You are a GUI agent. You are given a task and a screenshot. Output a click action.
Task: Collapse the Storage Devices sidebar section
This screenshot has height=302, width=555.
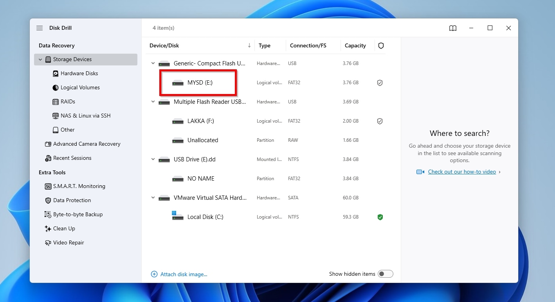click(x=40, y=60)
